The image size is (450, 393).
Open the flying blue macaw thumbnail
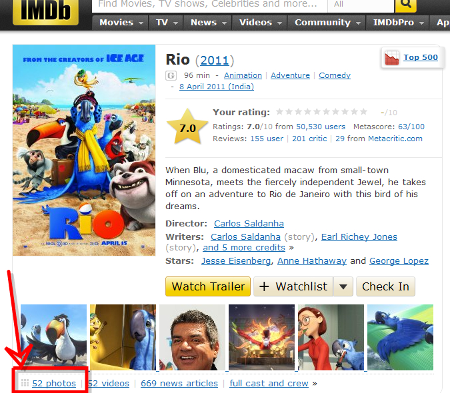pos(401,337)
